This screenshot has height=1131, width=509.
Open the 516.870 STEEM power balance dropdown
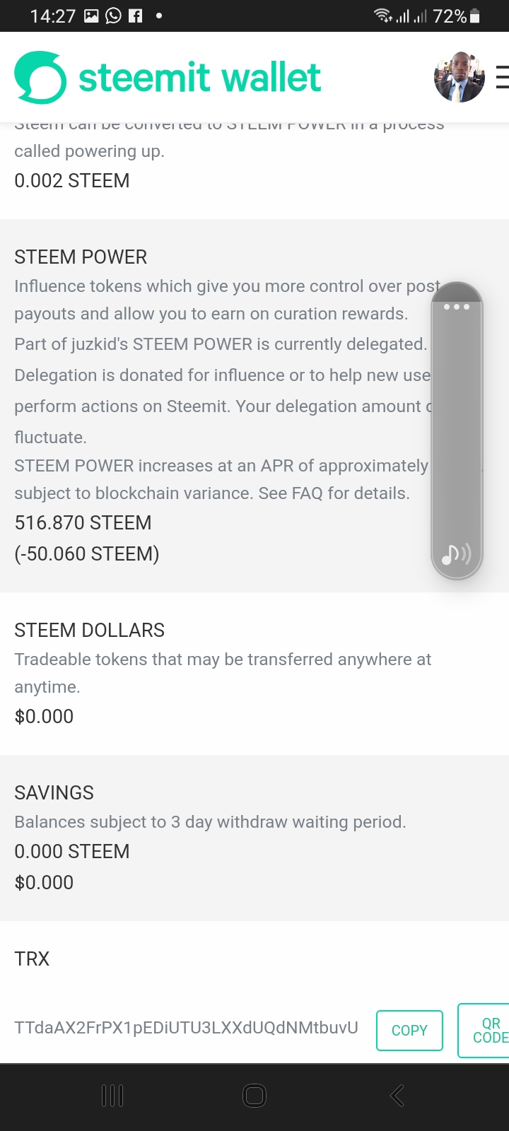point(83,523)
